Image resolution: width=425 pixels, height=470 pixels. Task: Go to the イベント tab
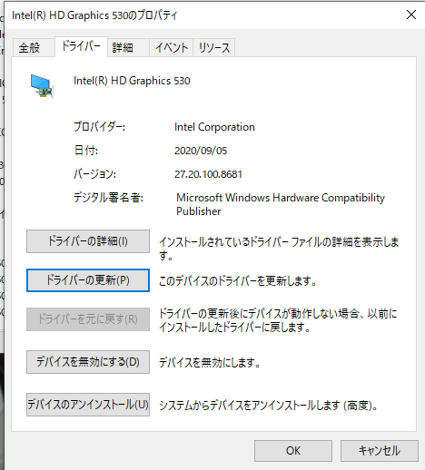172,48
